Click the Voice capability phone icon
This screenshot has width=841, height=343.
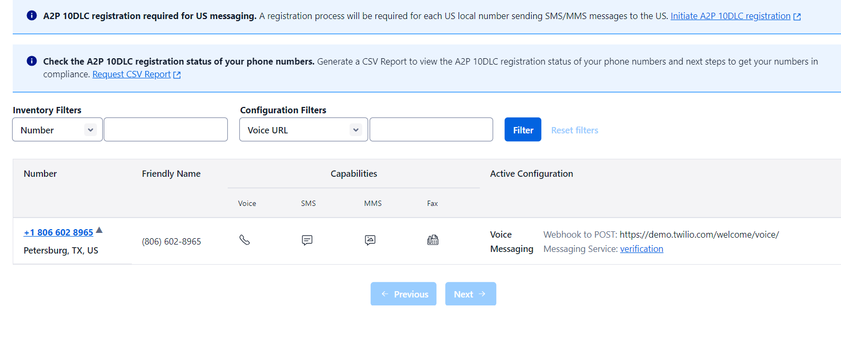coord(244,240)
